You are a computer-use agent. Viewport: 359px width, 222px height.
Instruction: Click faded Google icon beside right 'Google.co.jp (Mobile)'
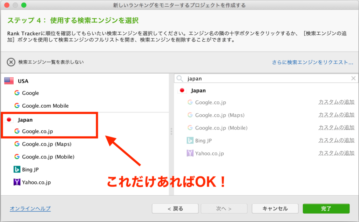point(190,128)
